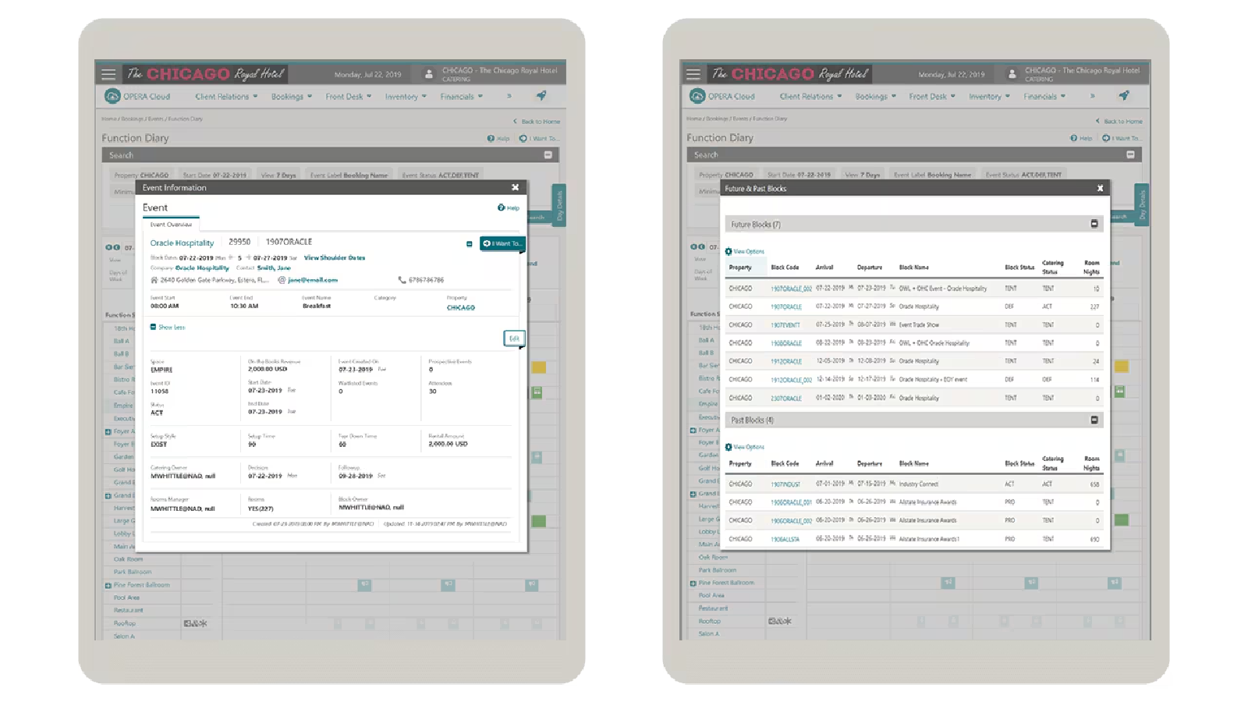Click 'Industry Connect' block name in Past Blocks
Image resolution: width=1248 pixels, height=702 pixels.
pyautogui.click(x=919, y=484)
